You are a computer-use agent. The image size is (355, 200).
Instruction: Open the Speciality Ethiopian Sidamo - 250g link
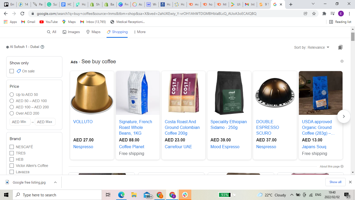click(x=229, y=124)
